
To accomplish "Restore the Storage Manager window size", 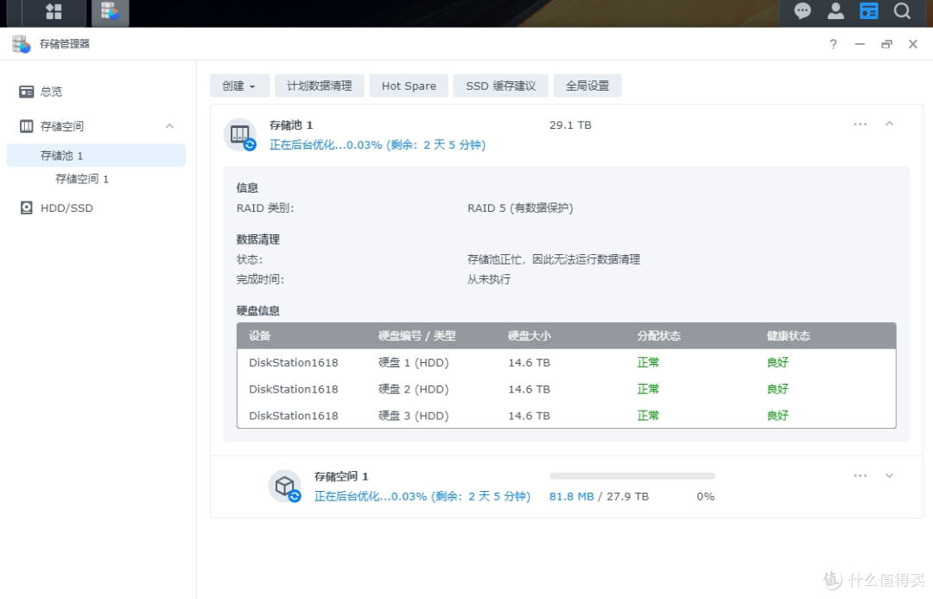I will 886,44.
